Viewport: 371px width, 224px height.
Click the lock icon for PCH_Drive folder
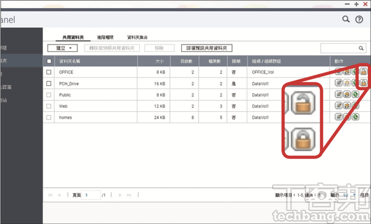[364, 83]
